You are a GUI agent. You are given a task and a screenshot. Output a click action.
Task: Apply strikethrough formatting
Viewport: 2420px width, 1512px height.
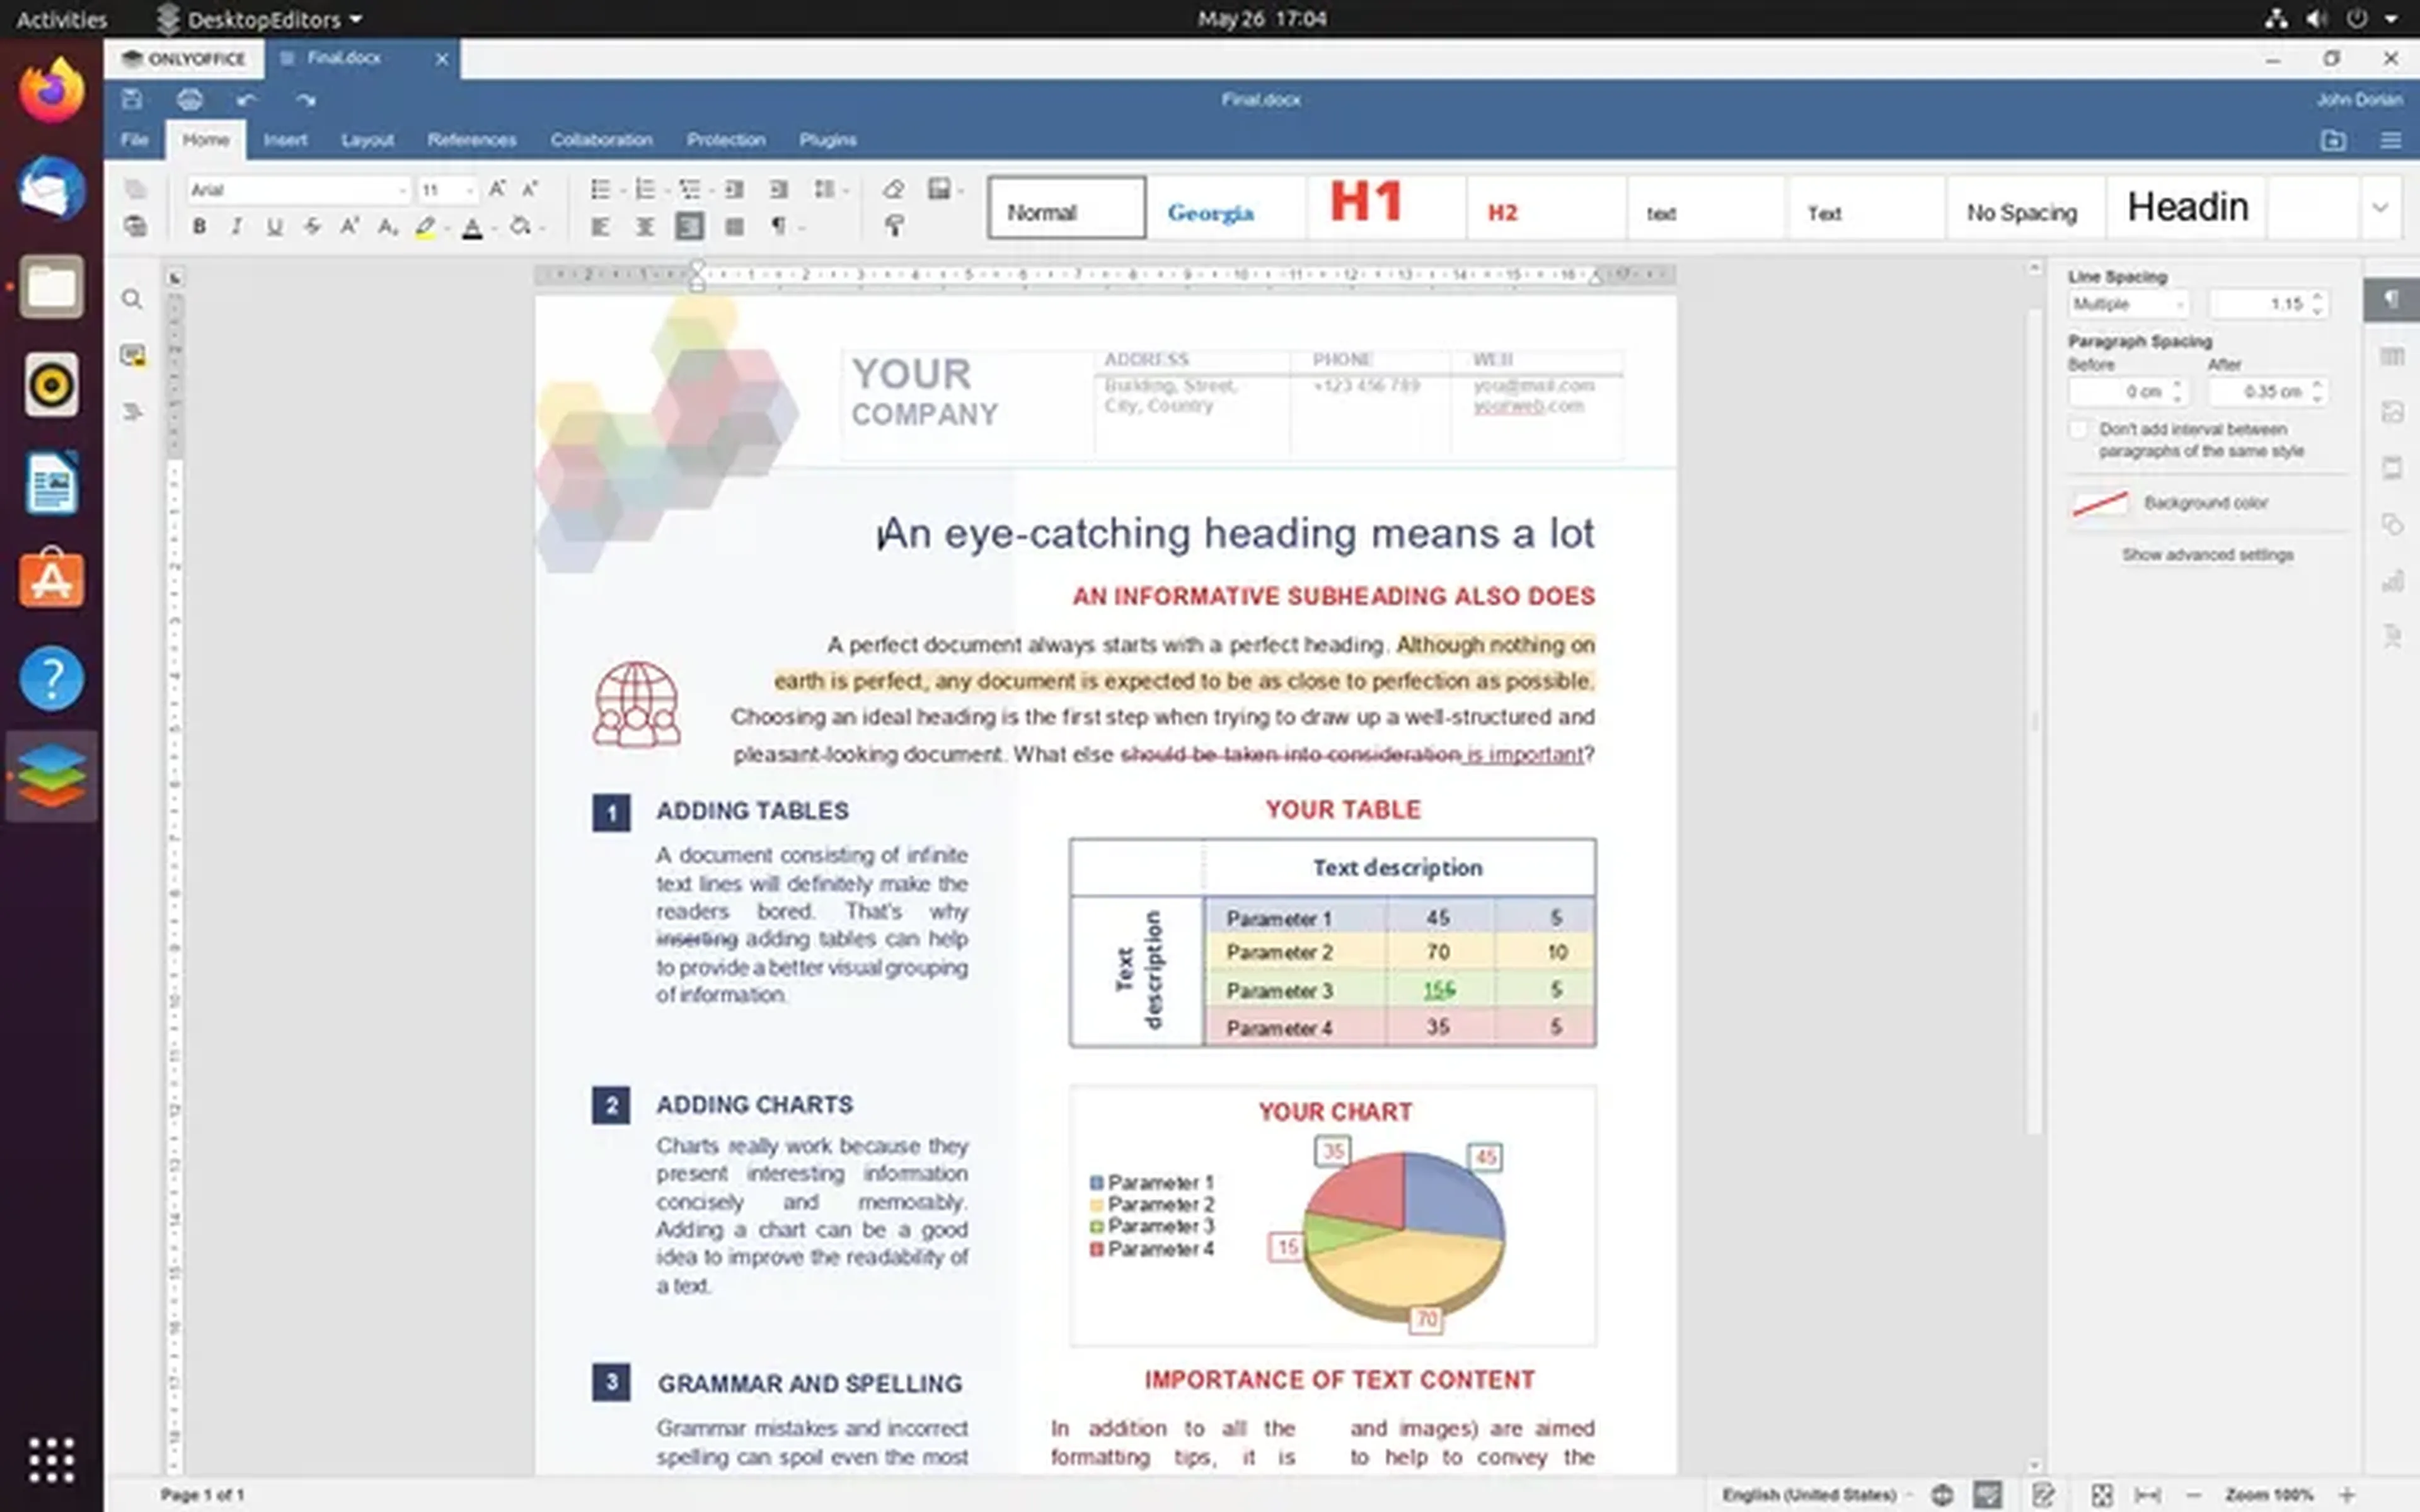point(312,227)
